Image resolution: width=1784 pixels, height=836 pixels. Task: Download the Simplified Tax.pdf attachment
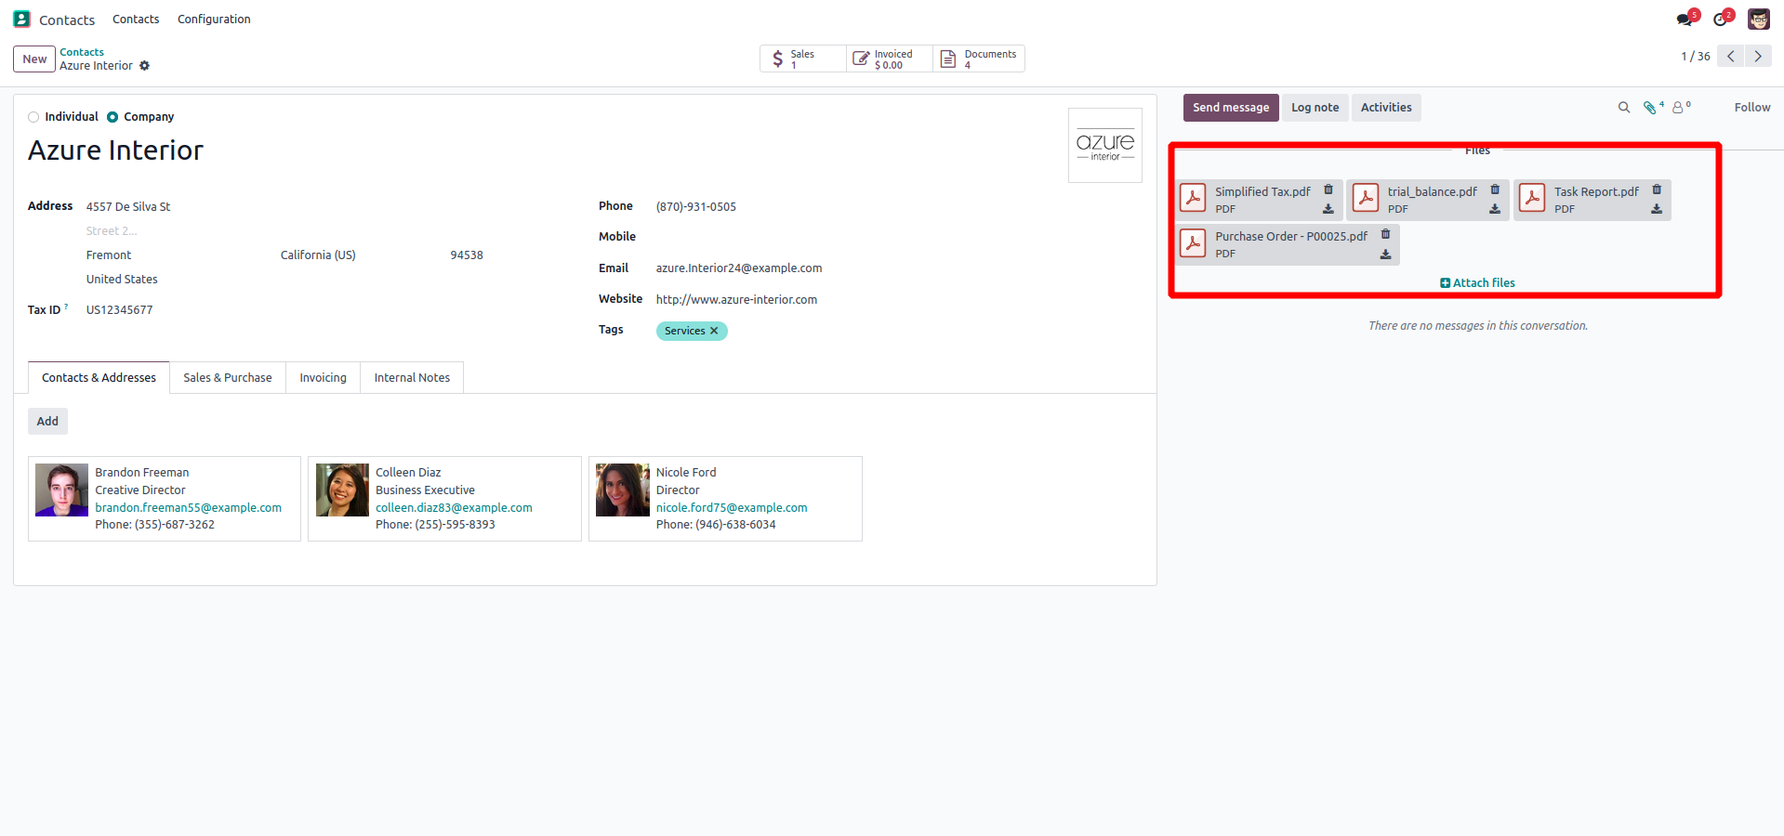(x=1328, y=209)
